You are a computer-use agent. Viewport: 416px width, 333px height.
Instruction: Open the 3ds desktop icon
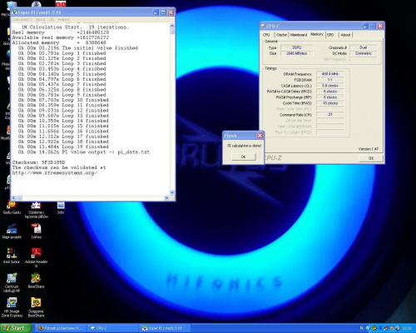click(61, 207)
